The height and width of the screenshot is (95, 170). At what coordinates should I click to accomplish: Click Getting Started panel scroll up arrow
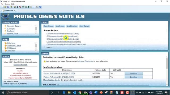36,26
